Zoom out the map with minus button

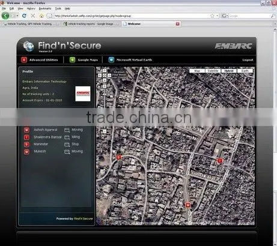(105, 131)
